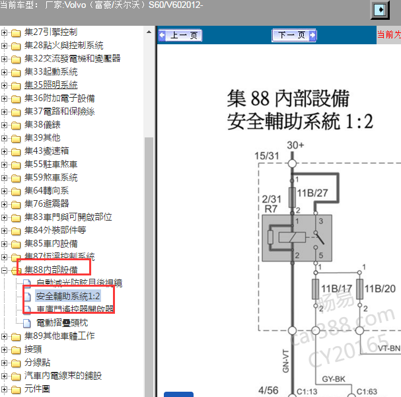Expand the 分線點 node
401x397 pixels.
click(x=4, y=363)
